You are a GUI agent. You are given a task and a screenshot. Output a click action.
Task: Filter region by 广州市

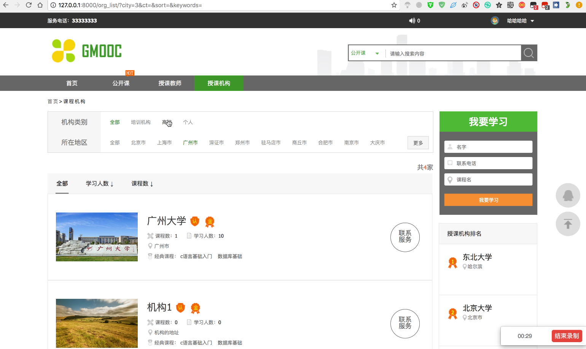point(190,143)
